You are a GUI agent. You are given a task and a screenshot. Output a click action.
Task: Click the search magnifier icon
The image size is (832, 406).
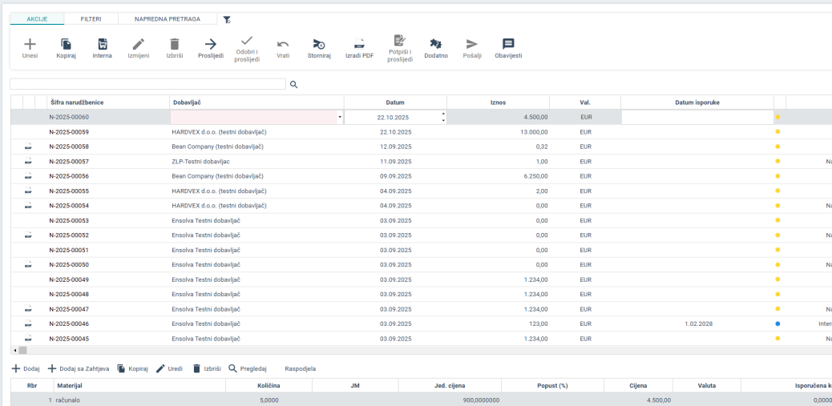tap(293, 84)
